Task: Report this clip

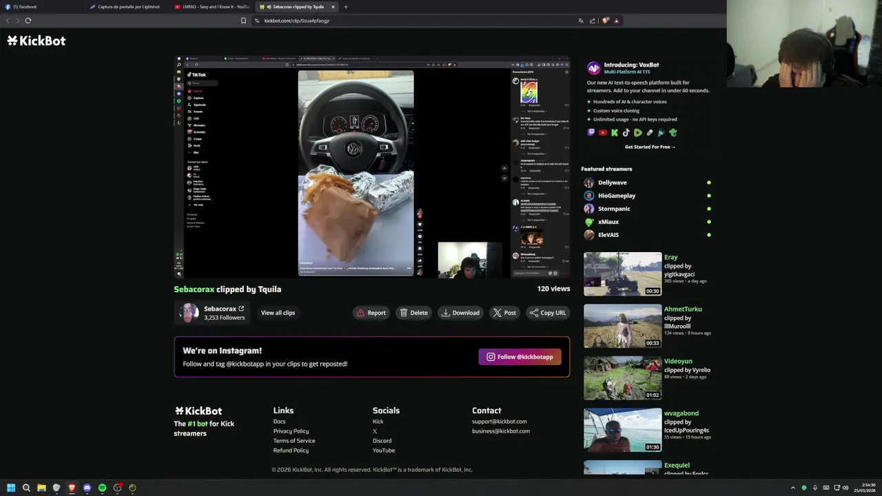Action: pos(371,313)
